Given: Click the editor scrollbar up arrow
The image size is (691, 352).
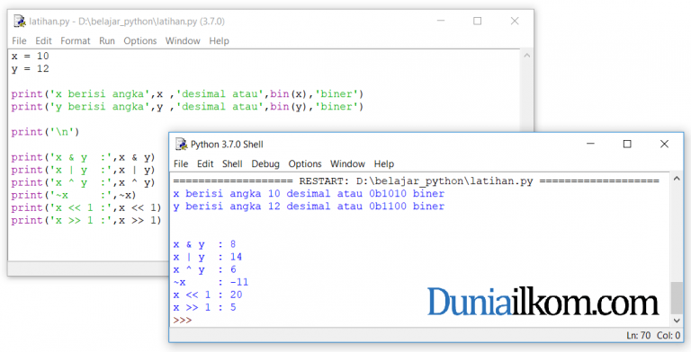Looking at the screenshot, I should click(x=526, y=56).
